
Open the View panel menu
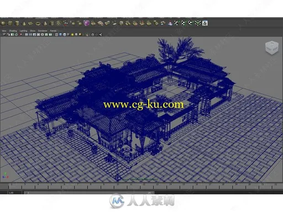pos(4,31)
